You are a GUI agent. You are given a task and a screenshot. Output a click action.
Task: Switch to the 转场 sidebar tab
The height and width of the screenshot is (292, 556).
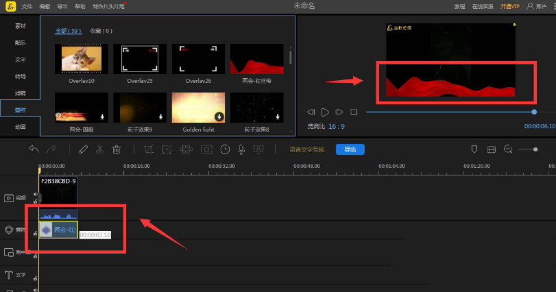click(20, 76)
